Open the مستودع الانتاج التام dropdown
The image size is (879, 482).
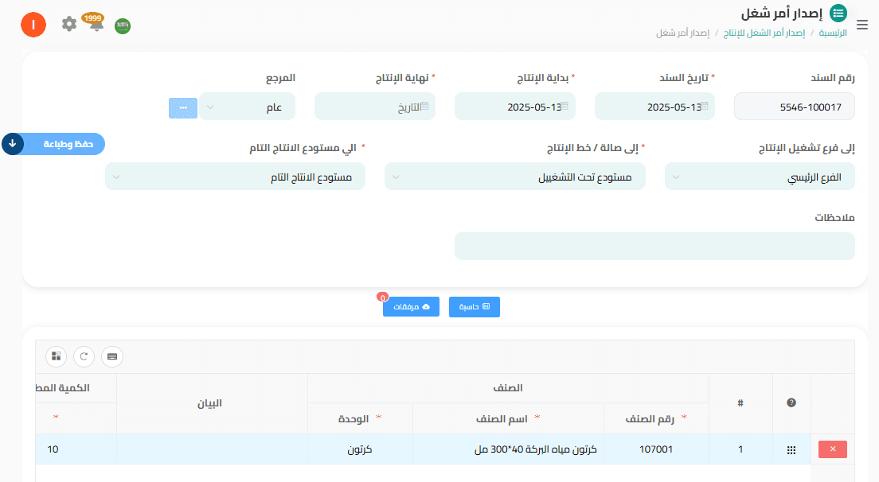pos(235,177)
